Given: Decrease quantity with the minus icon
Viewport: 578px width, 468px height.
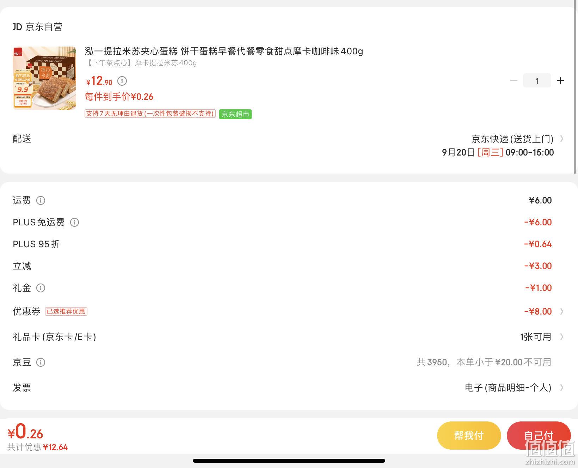Looking at the screenshot, I should [514, 81].
